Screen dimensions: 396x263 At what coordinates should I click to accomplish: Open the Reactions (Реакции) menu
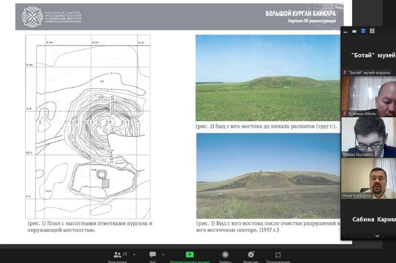tap(251, 256)
